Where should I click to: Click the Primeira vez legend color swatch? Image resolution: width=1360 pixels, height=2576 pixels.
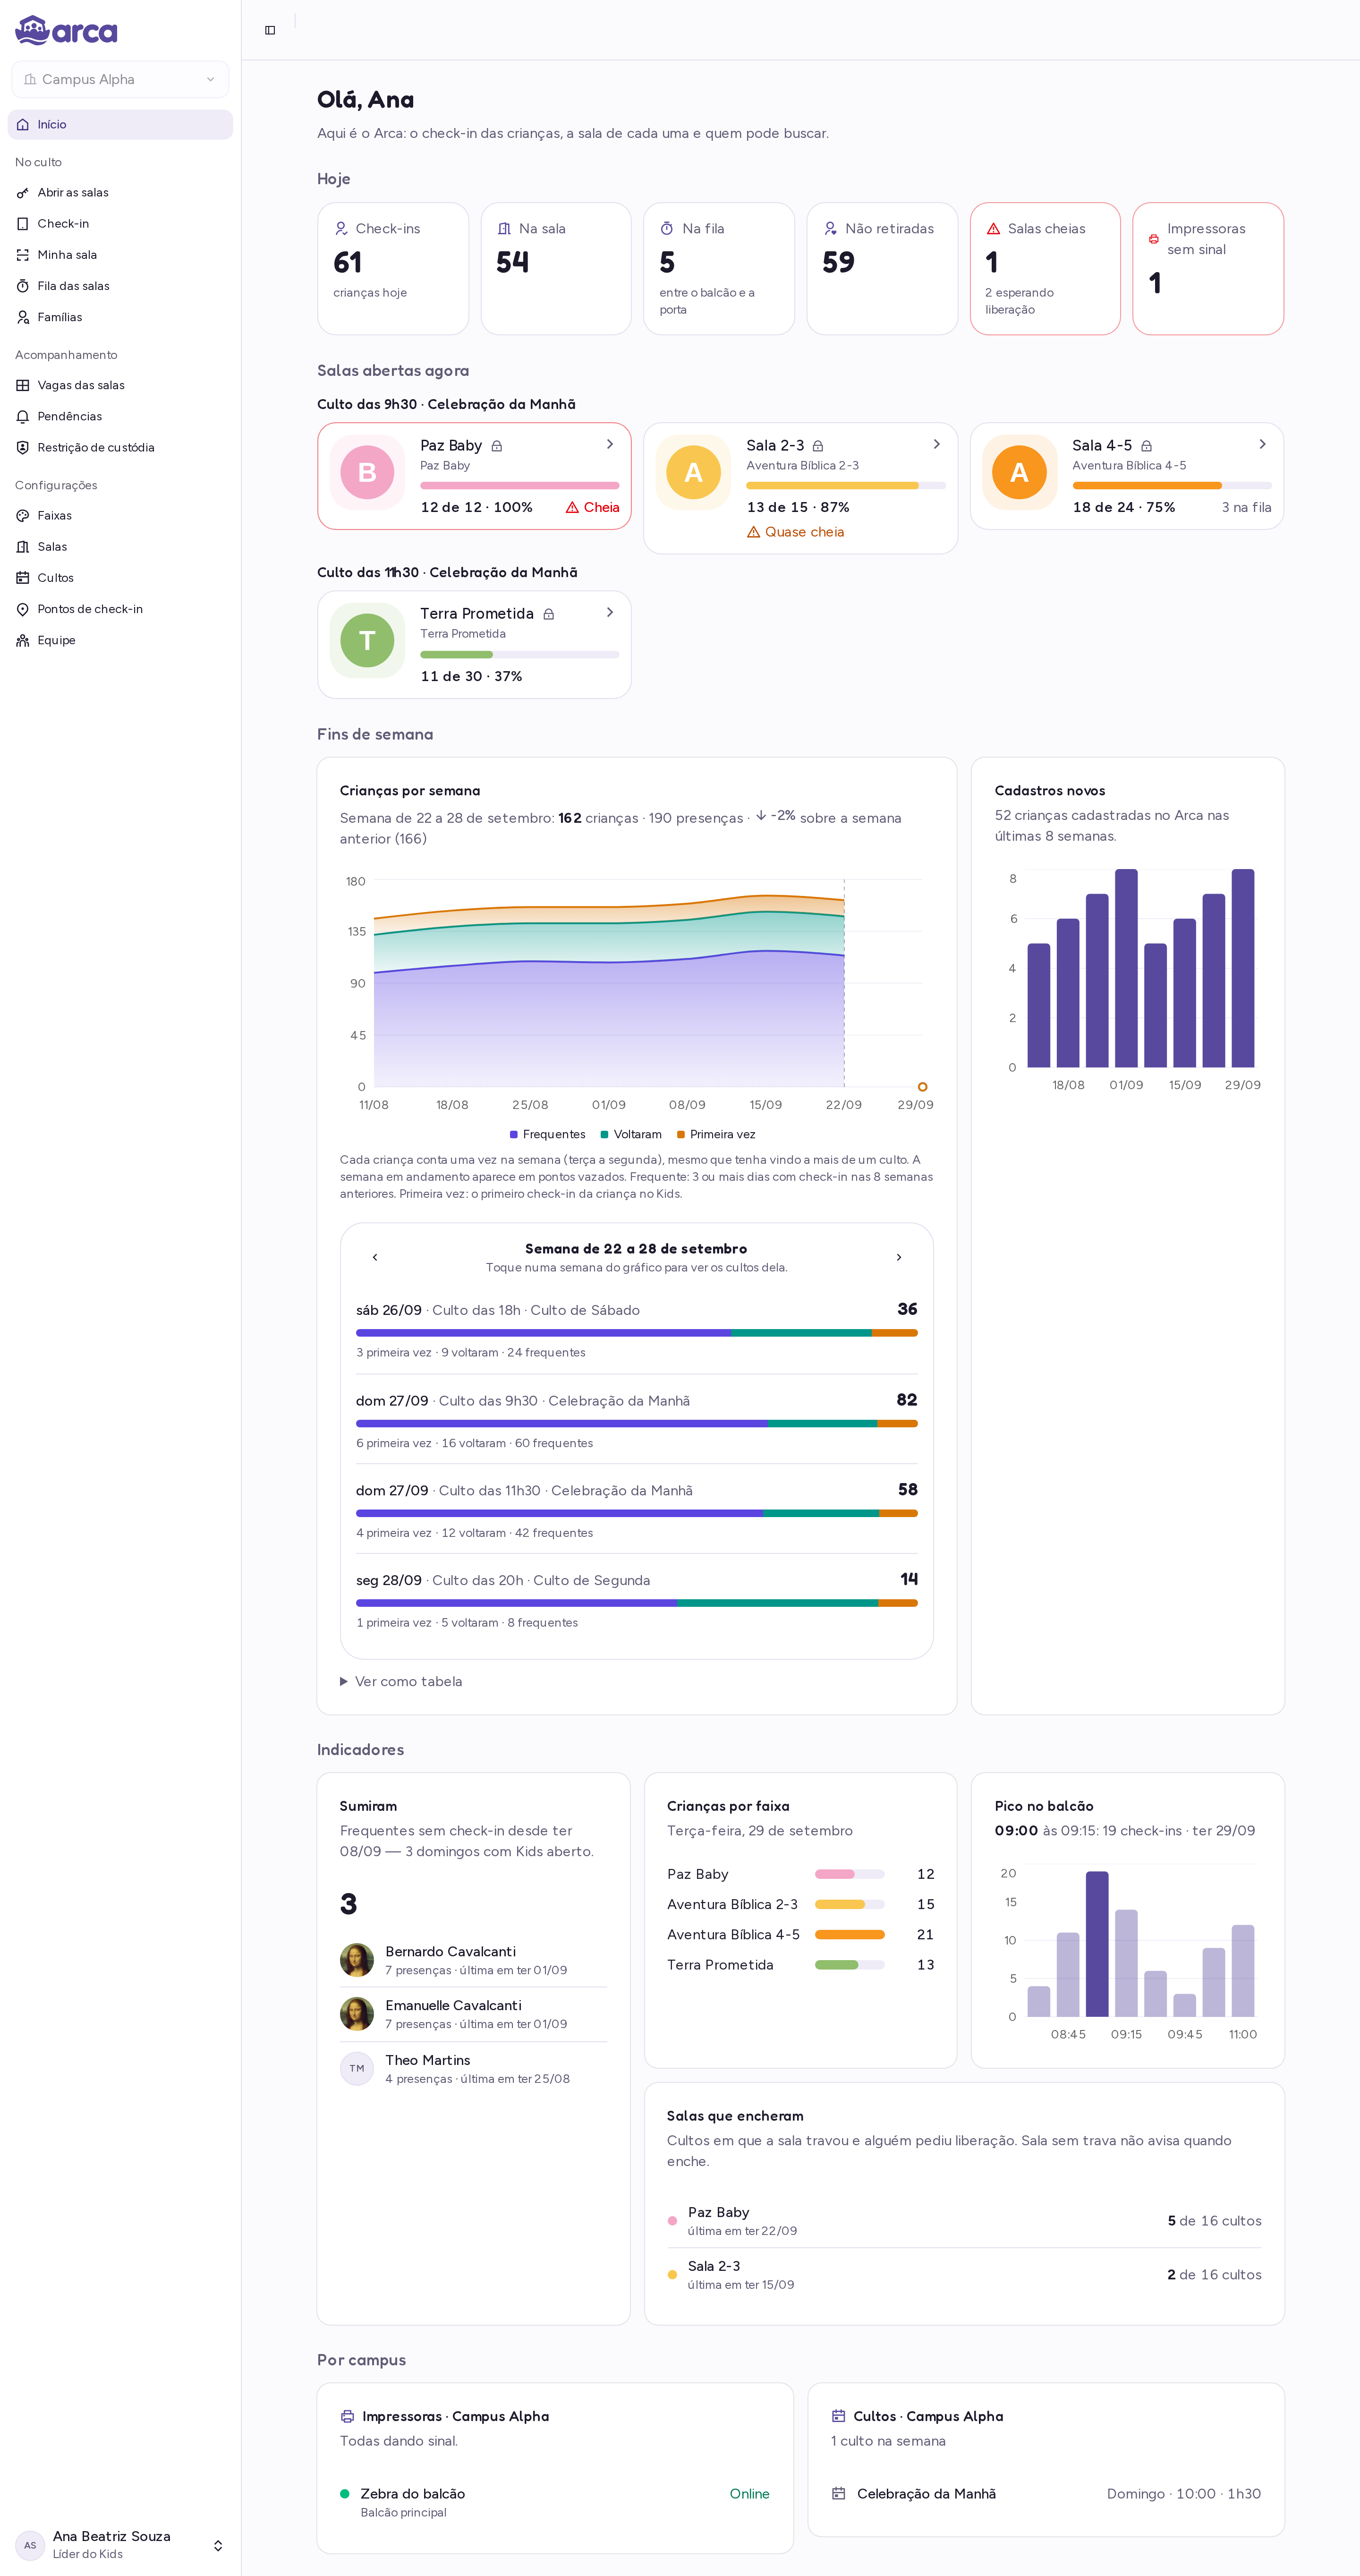click(681, 1135)
